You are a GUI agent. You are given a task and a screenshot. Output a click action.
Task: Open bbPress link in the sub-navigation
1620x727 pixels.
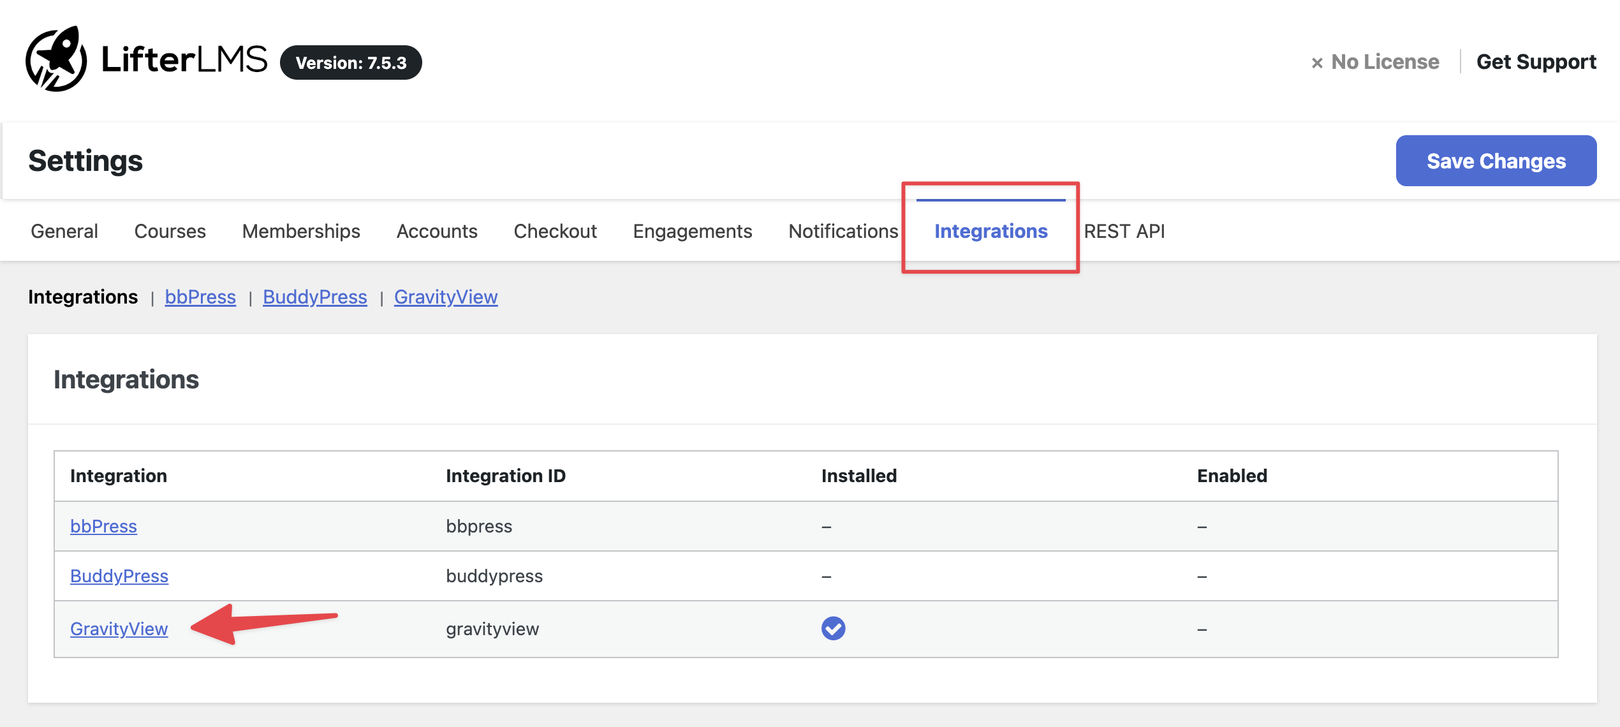pyautogui.click(x=200, y=297)
